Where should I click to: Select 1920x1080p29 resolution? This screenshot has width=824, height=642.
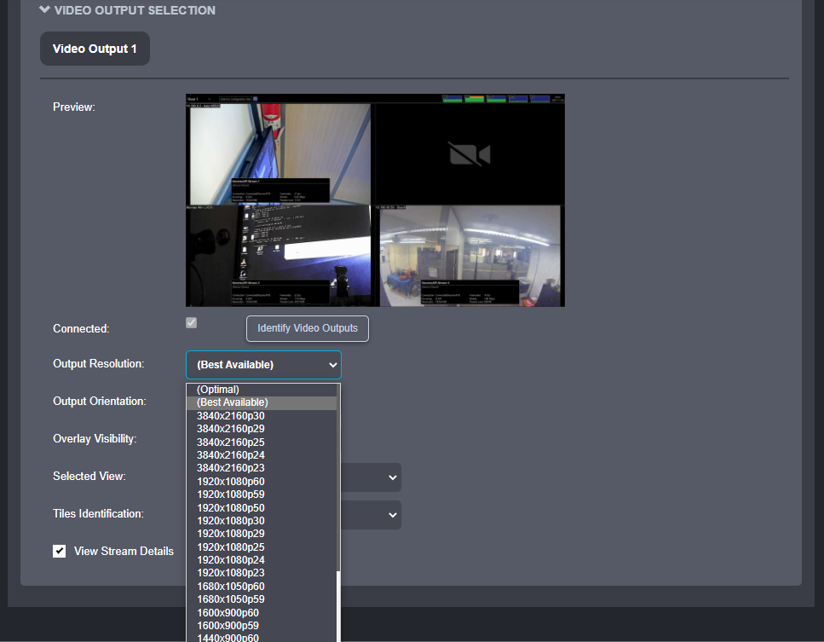[x=262, y=534]
